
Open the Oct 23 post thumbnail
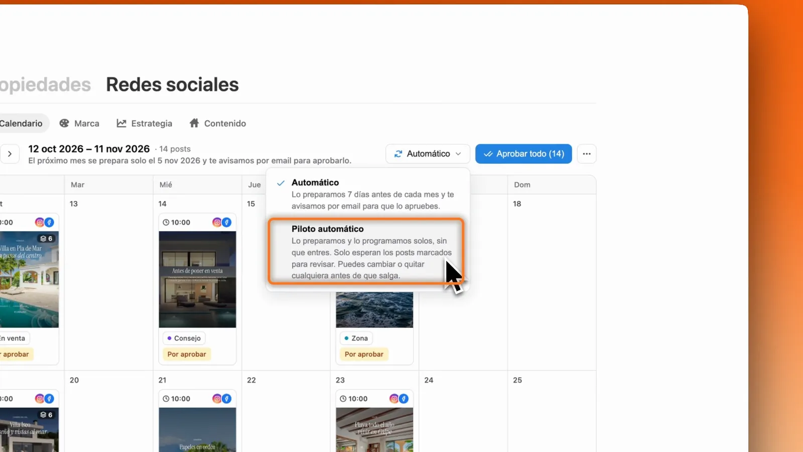[x=374, y=430]
